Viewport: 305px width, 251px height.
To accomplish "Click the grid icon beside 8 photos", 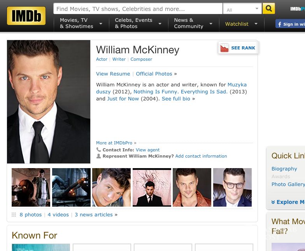I will click(x=14, y=215).
